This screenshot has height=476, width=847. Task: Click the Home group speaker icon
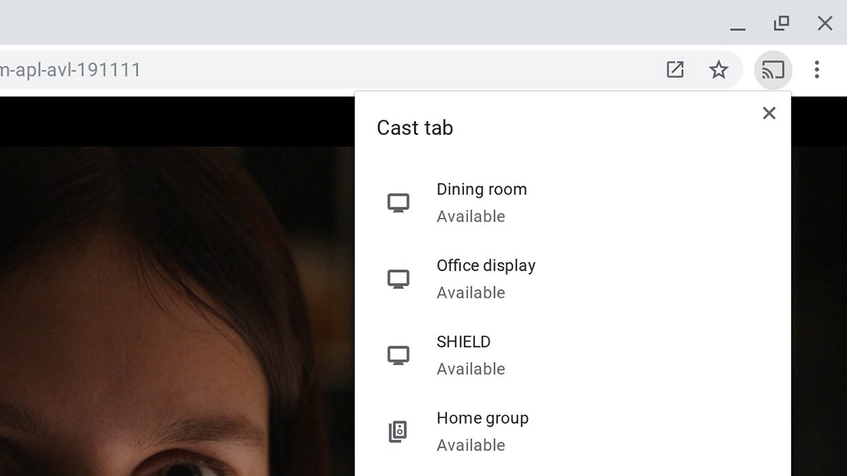click(x=398, y=431)
